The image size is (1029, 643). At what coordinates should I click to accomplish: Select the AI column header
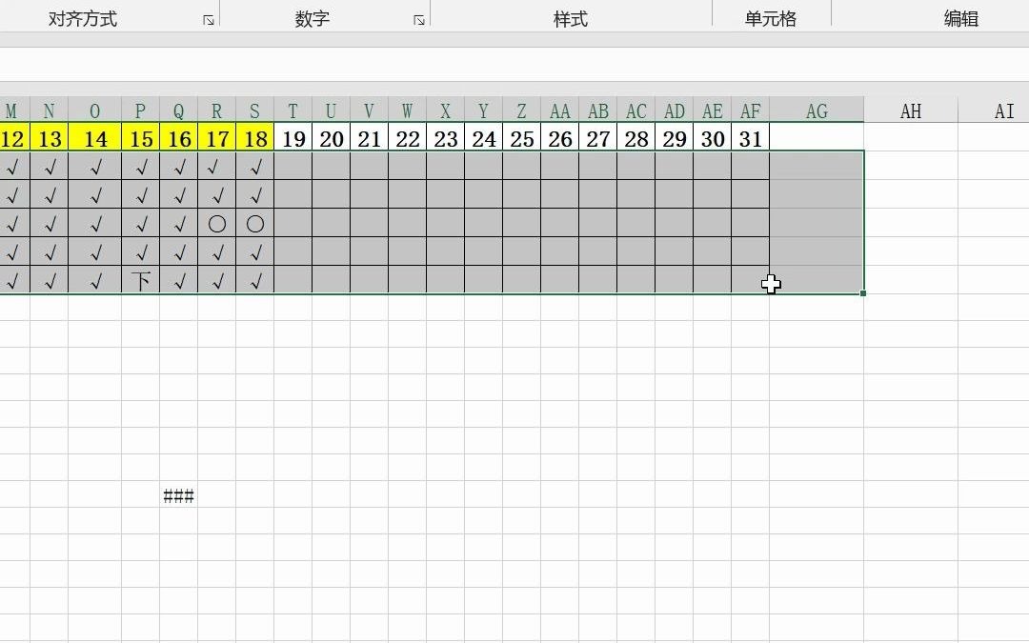pyautogui.click(x=1003, y=111)
